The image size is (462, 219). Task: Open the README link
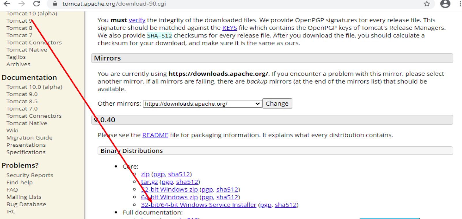(x=155, y=135)
